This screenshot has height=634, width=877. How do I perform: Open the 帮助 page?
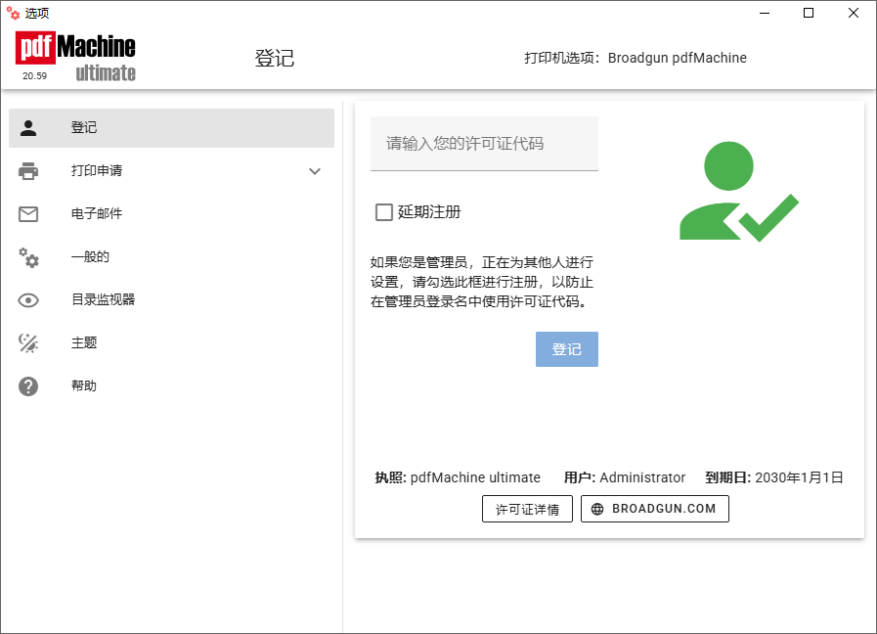[172, 386]
